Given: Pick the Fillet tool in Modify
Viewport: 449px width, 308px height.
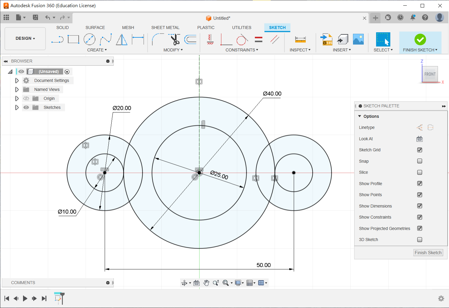Looking at the screenshot, I should [158, 39].
